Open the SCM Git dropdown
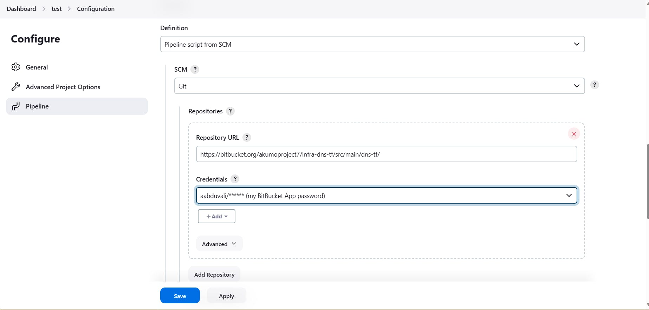 pos(379,86)
